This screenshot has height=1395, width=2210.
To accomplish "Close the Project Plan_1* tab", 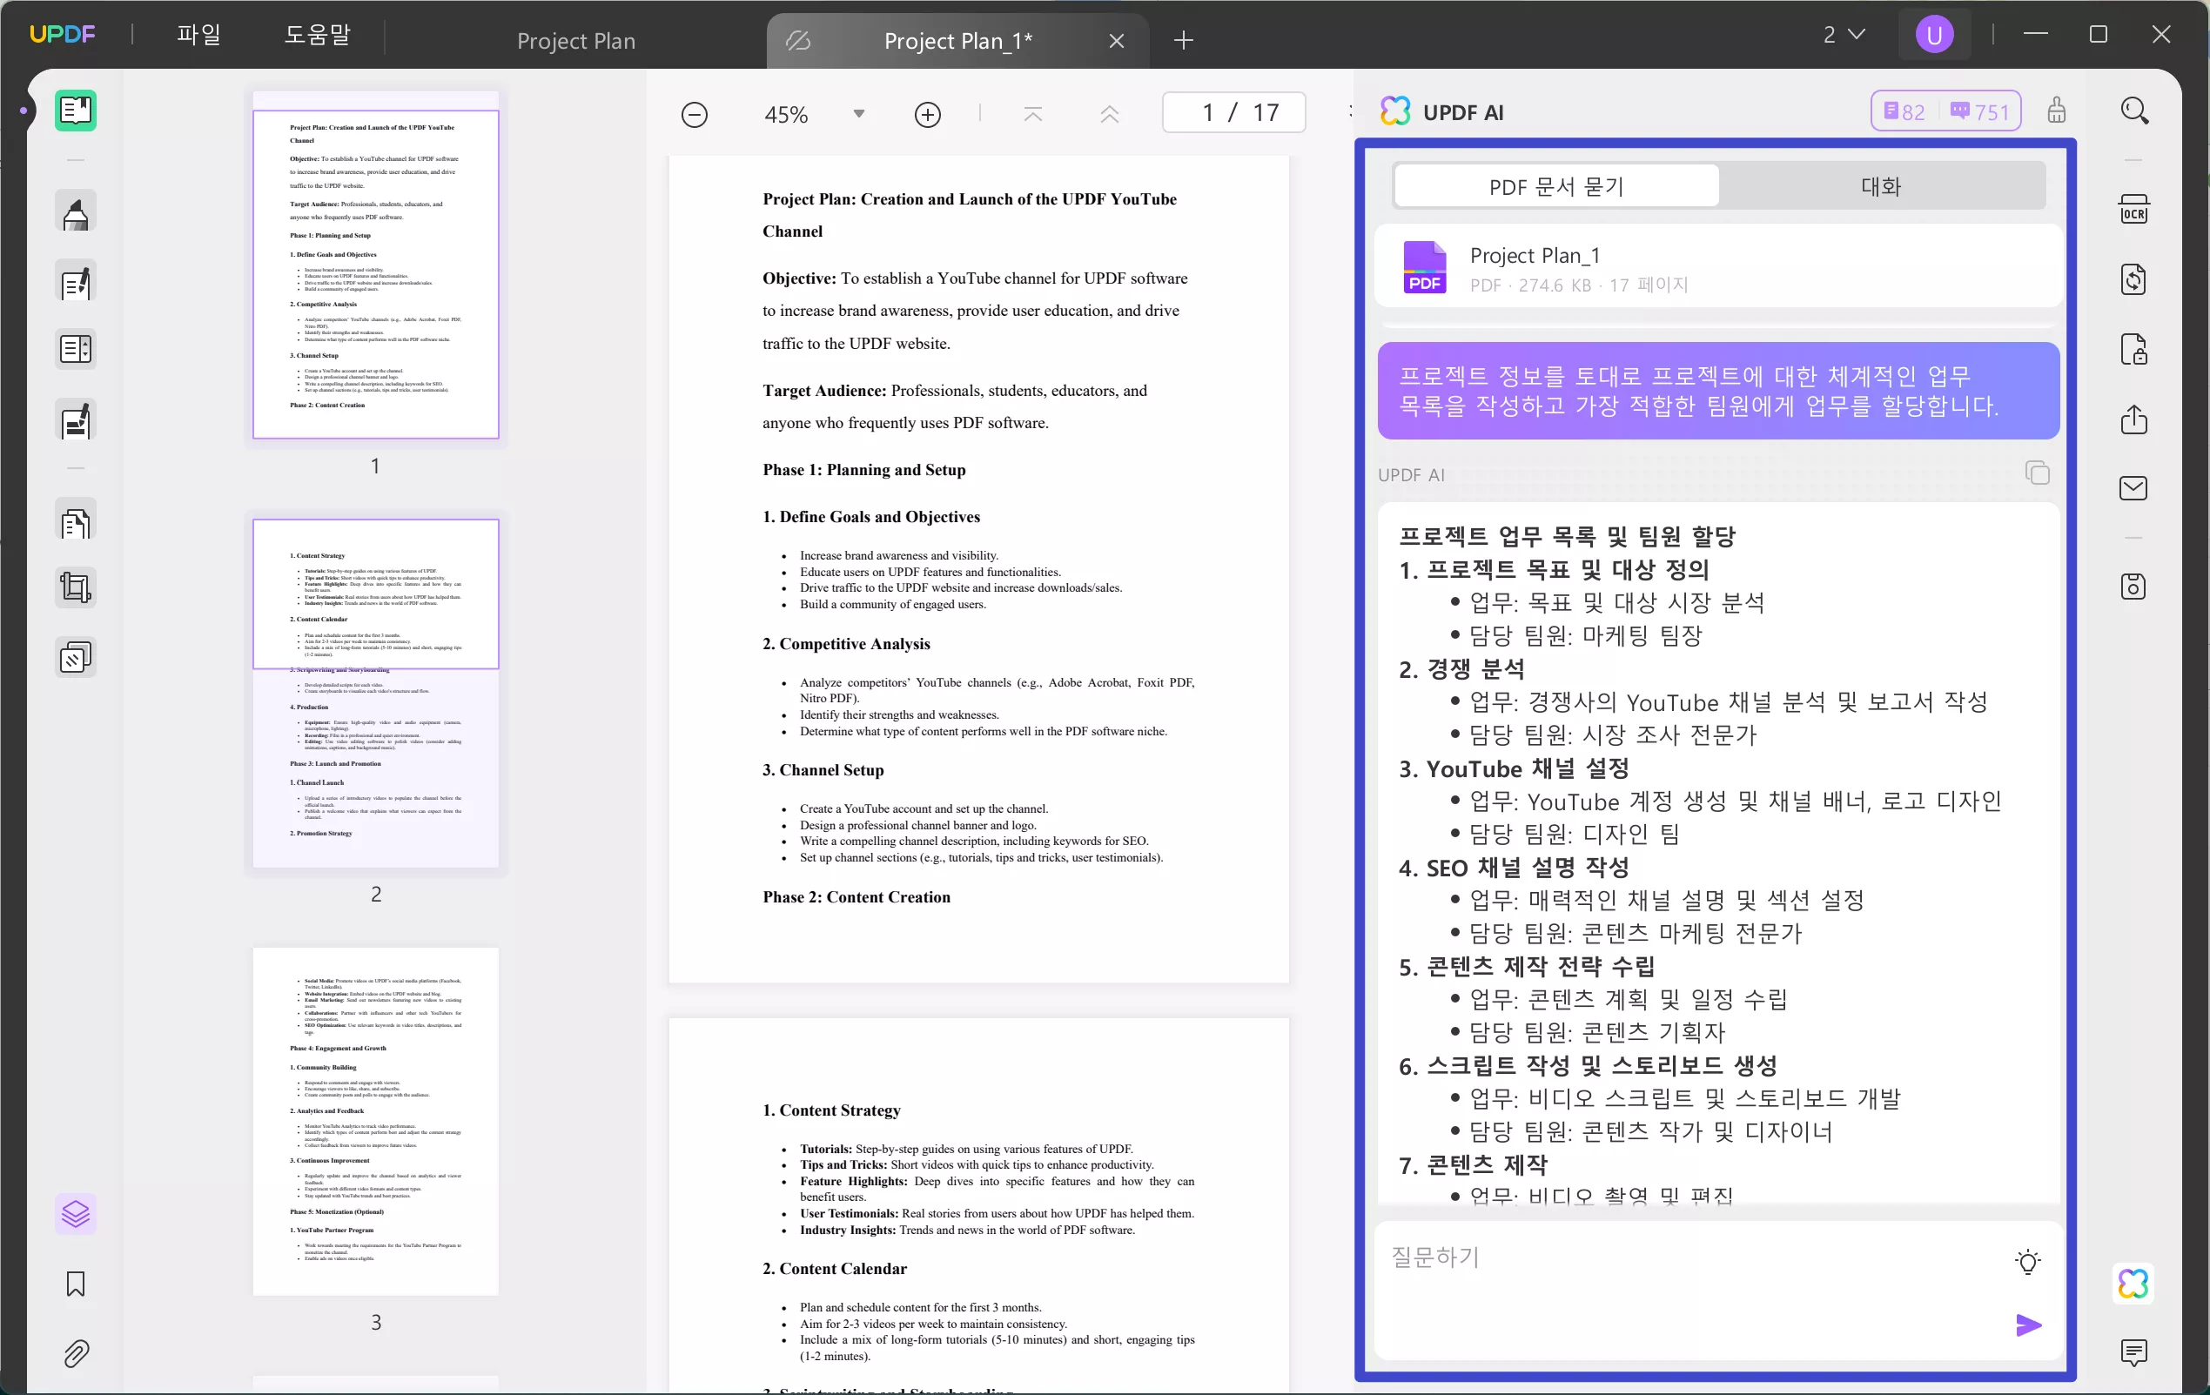I will click(x=1116, y=40).
